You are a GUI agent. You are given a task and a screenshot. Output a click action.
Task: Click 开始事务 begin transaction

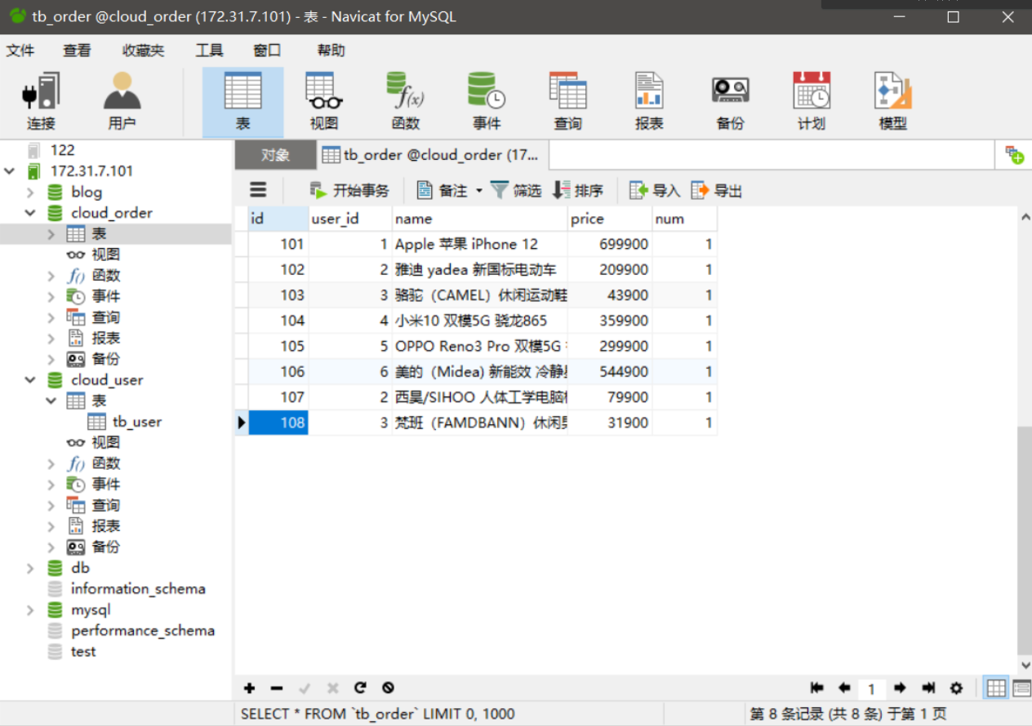349,190
